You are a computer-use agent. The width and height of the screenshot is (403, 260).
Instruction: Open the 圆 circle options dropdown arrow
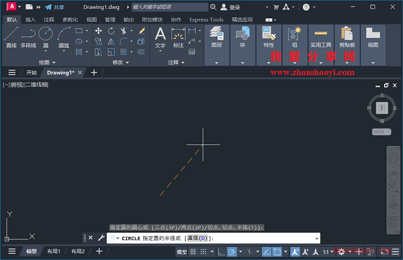pos(46,51)
